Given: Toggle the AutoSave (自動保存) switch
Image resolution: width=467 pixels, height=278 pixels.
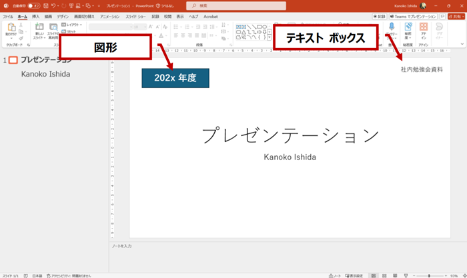Looking at the screenshot, I should pyautogui.click(x=34, y=5).
